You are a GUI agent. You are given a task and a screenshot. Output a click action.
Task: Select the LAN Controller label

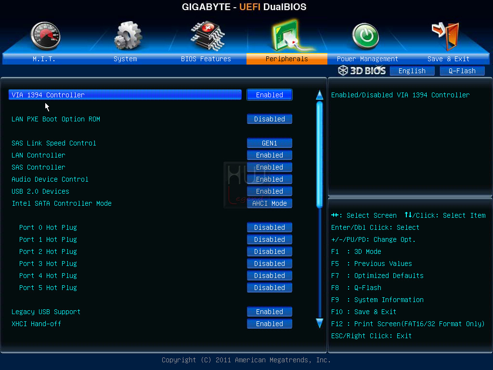[x=39, y=155]
